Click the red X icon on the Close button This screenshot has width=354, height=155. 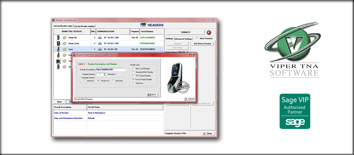coord(204,134)
